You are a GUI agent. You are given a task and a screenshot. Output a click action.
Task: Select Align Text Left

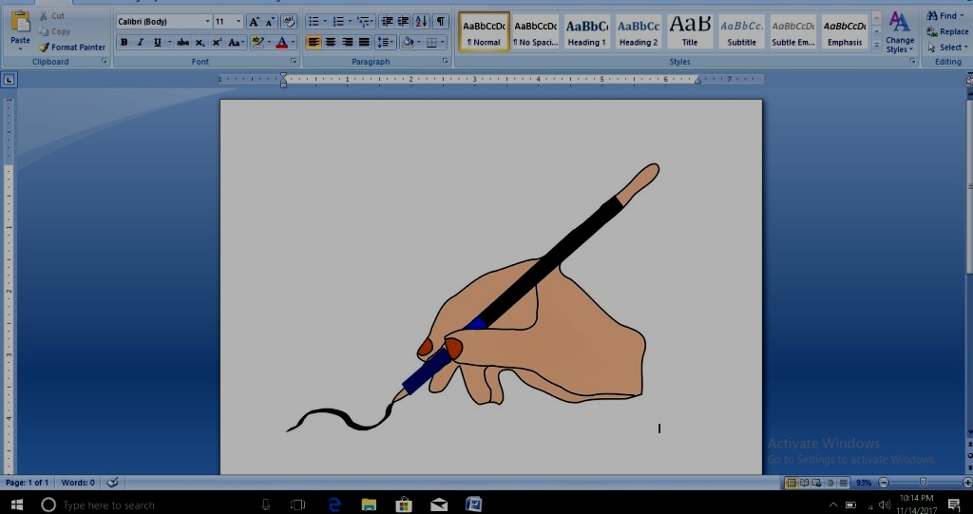click(x=314, y=42)
